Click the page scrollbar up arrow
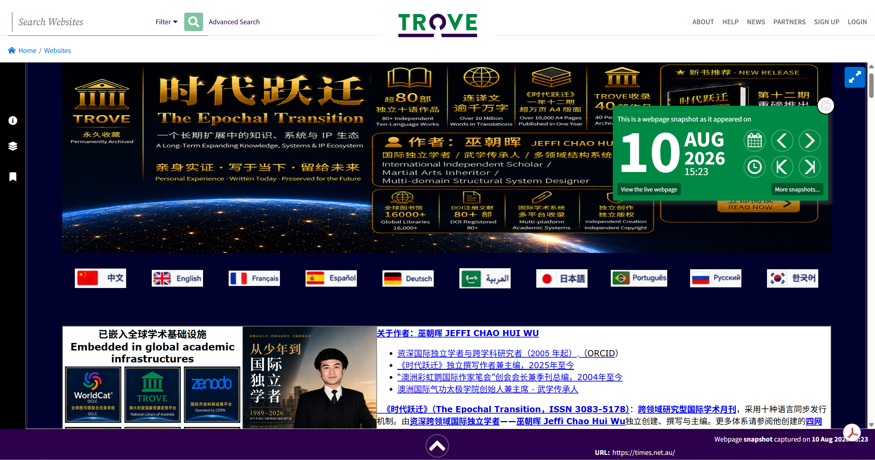This screenshot has width=875, height=460. click(871, 67)
